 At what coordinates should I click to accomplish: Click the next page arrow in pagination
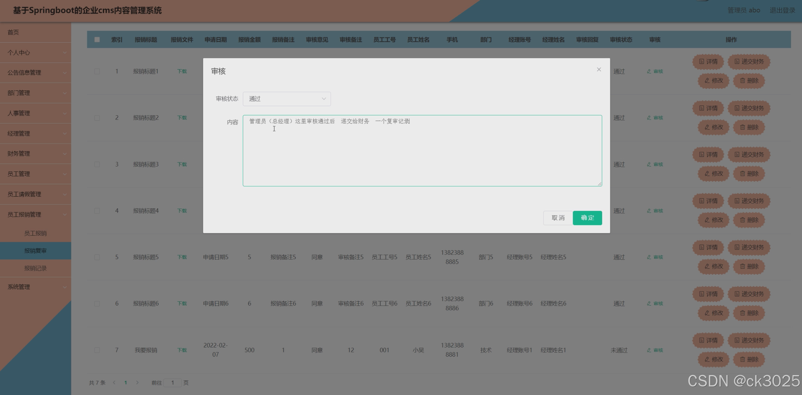137,383
